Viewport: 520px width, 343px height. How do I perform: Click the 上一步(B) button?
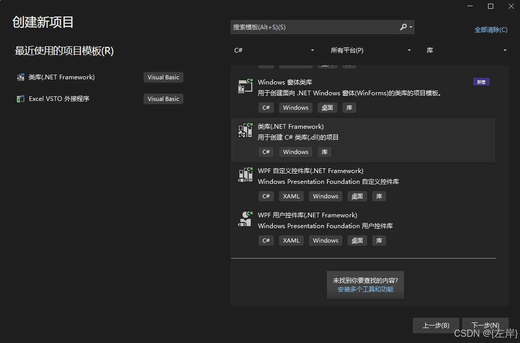pos(436,325)
